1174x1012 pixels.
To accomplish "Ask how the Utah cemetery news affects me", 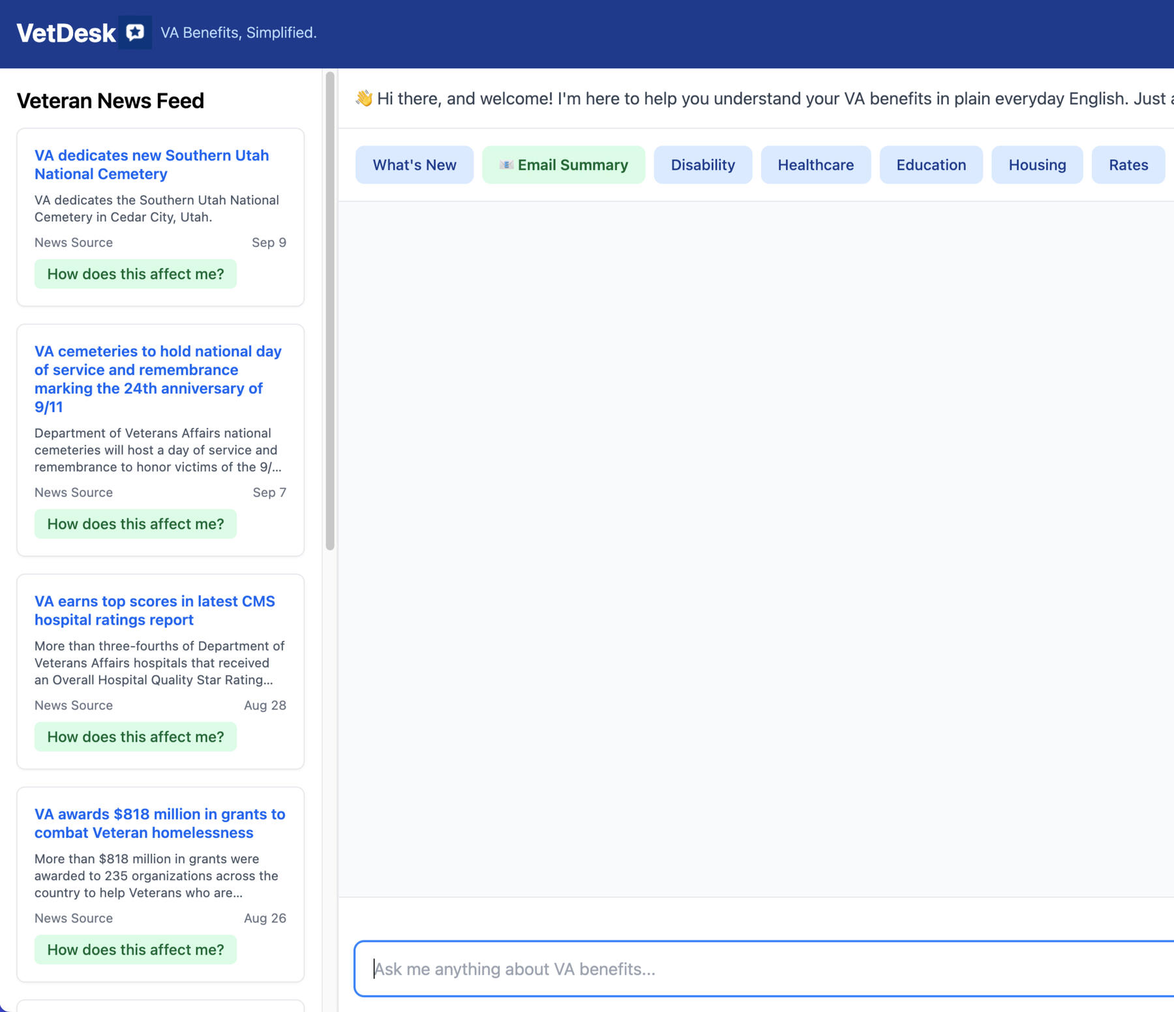I will [x=136, y=274].
